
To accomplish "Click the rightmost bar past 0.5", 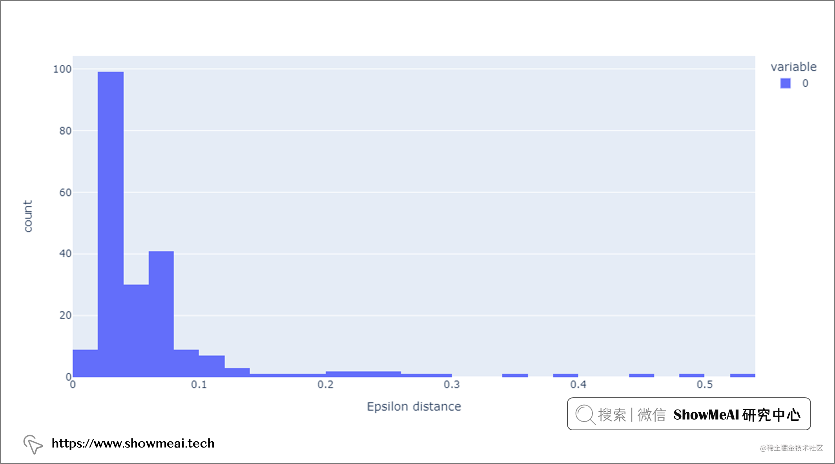I will click(x=742, y=375).
